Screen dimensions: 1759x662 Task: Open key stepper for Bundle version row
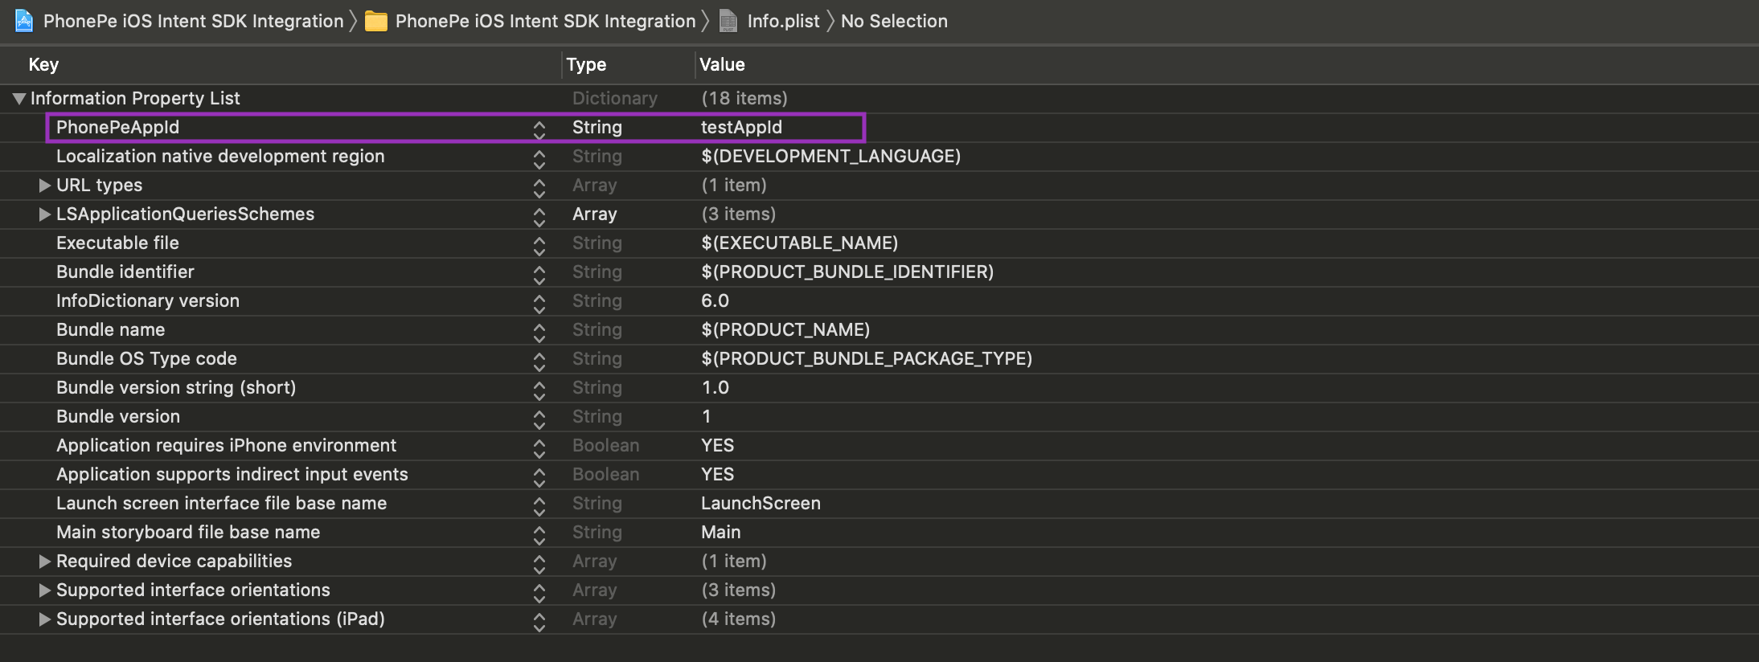[539, 418]
